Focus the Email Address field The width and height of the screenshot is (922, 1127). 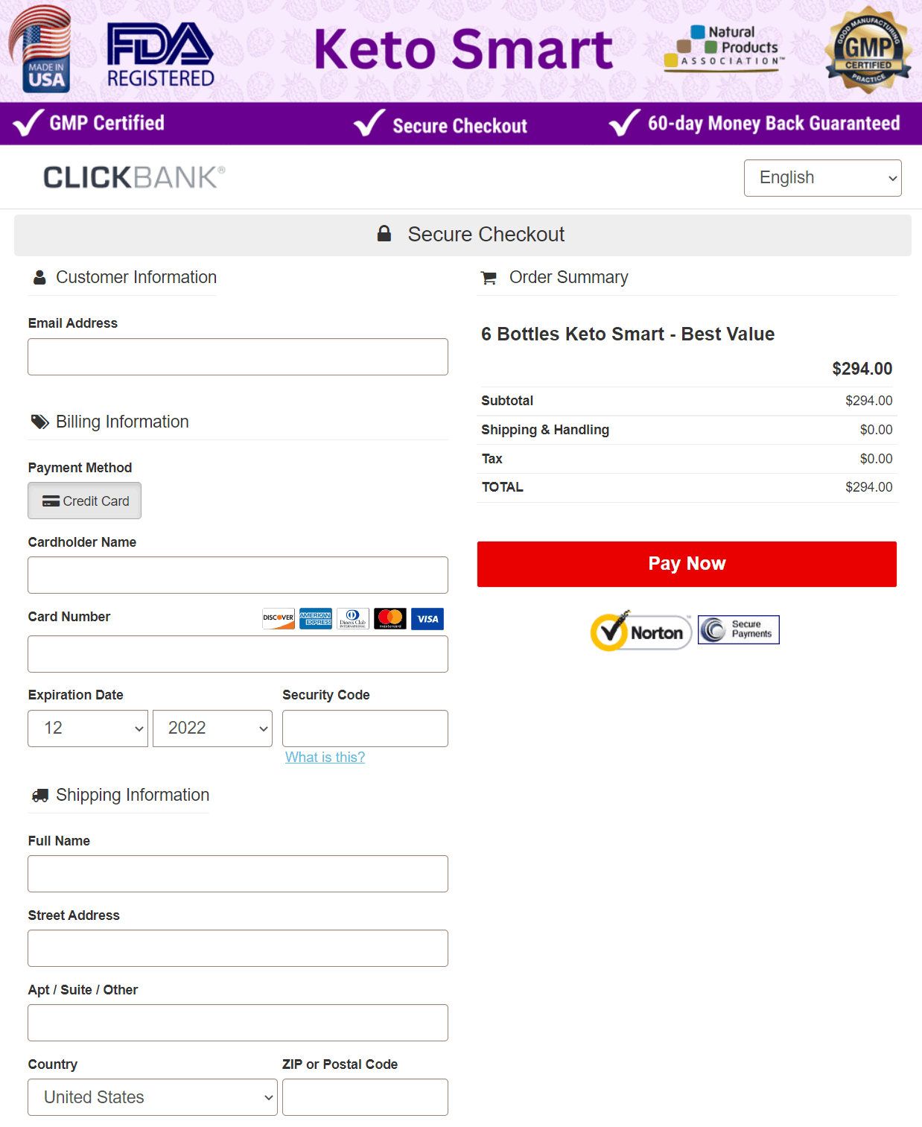coord(238,358)
